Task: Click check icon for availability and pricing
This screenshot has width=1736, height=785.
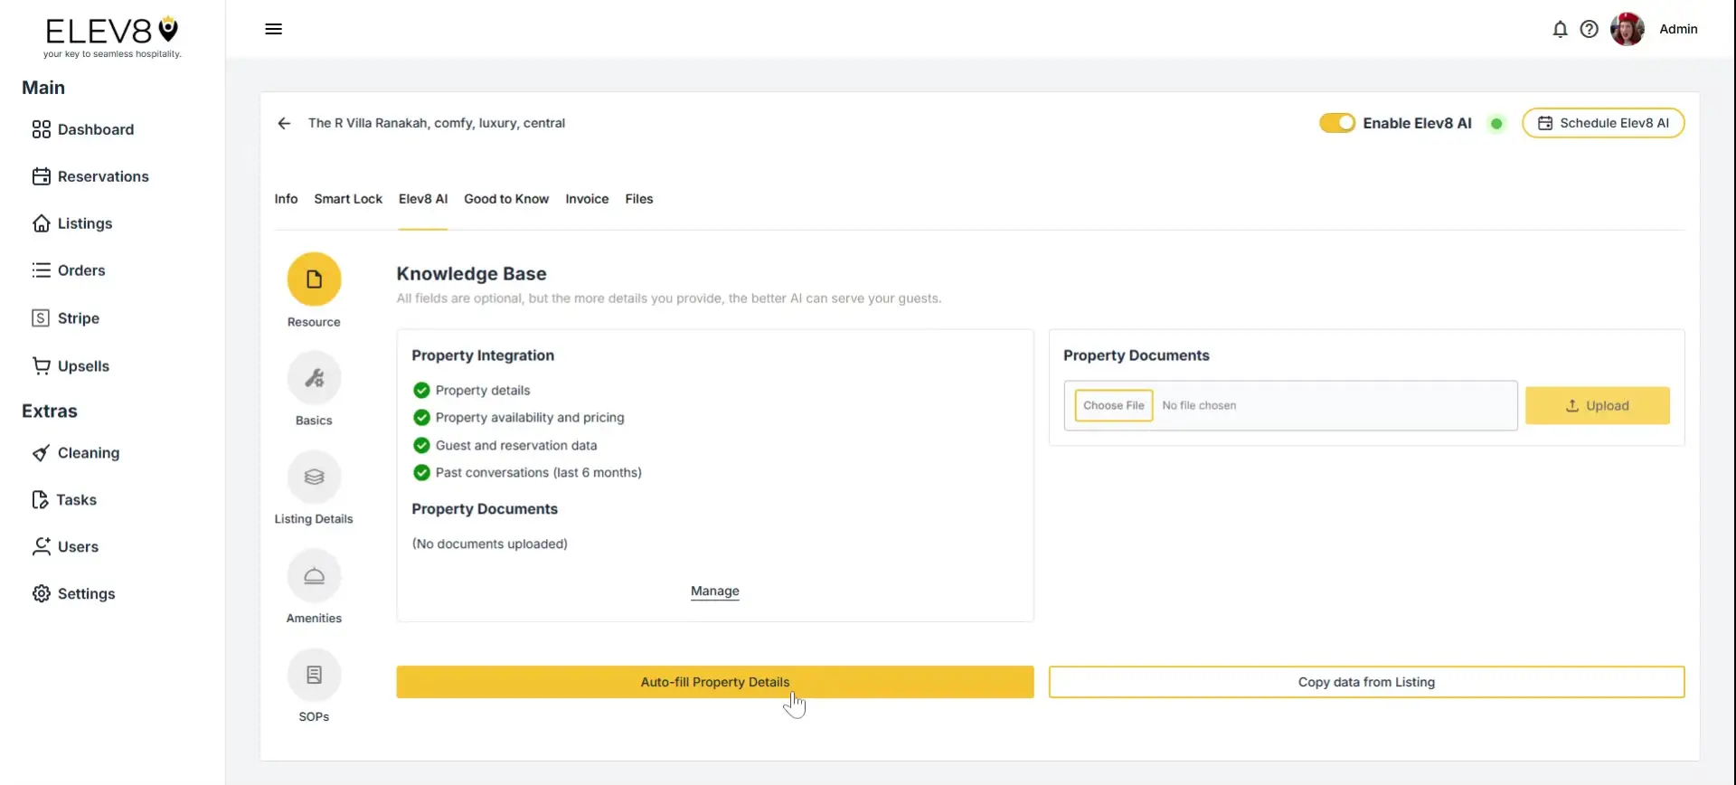Action: tap(421, 418)
